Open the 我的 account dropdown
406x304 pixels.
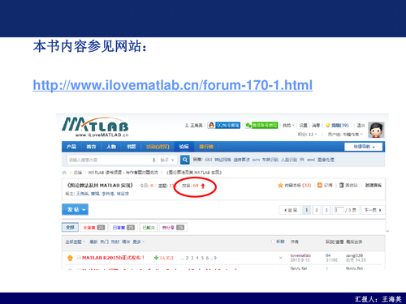288,126
